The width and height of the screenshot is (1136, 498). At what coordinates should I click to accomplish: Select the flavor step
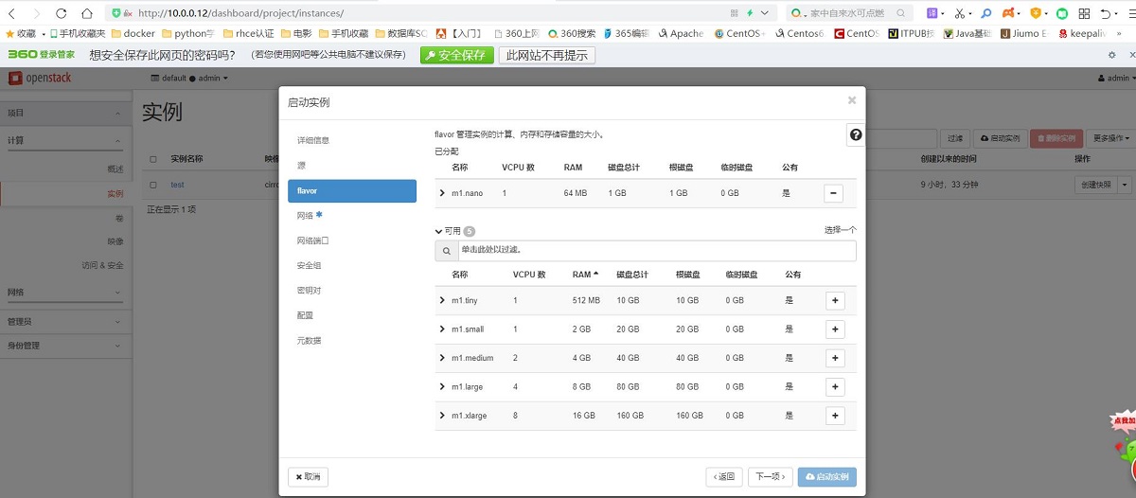(352, 190)
